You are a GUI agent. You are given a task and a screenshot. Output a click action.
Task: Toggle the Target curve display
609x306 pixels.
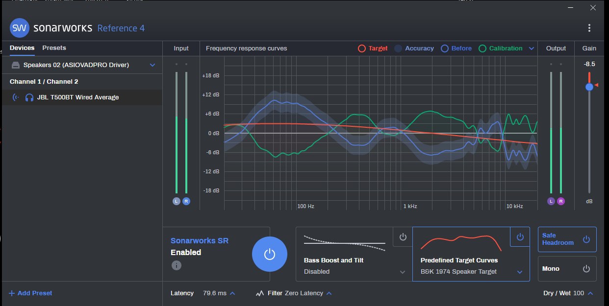[x=373, y=48]
